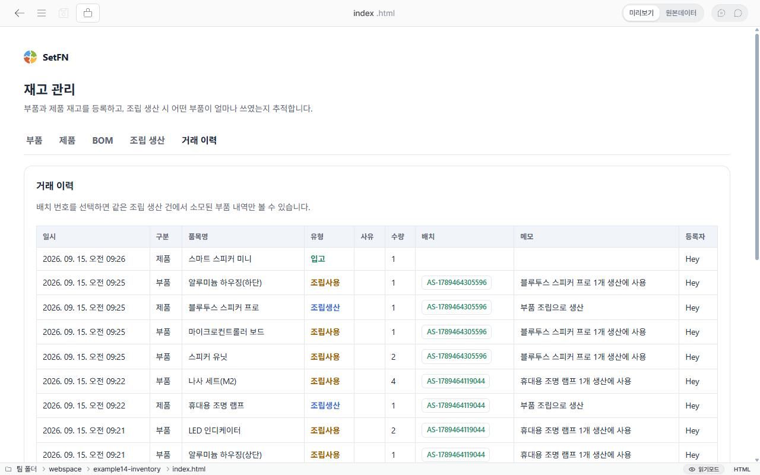
Task: Click the 스피커 유닛 item name
Action: tap(208, 357)
